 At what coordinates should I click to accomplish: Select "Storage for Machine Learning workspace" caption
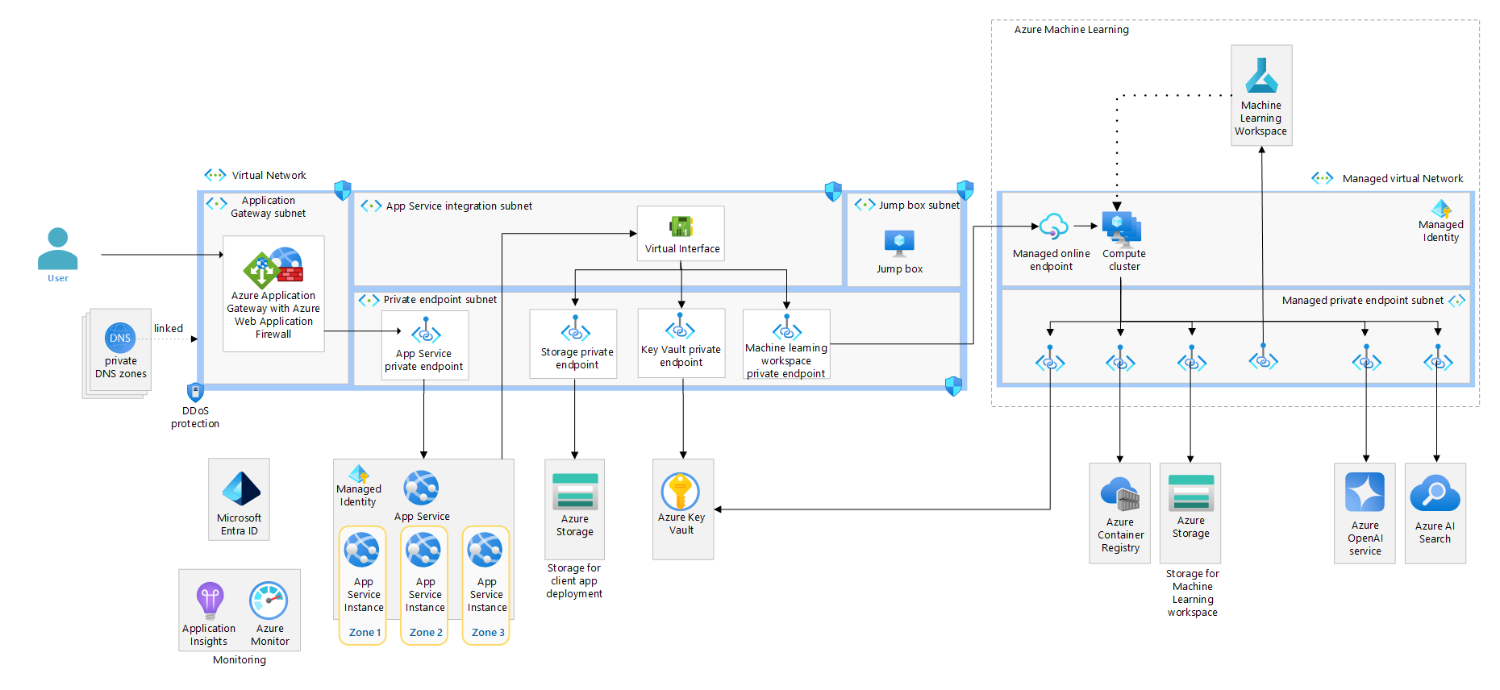(x=1192, y=593)
